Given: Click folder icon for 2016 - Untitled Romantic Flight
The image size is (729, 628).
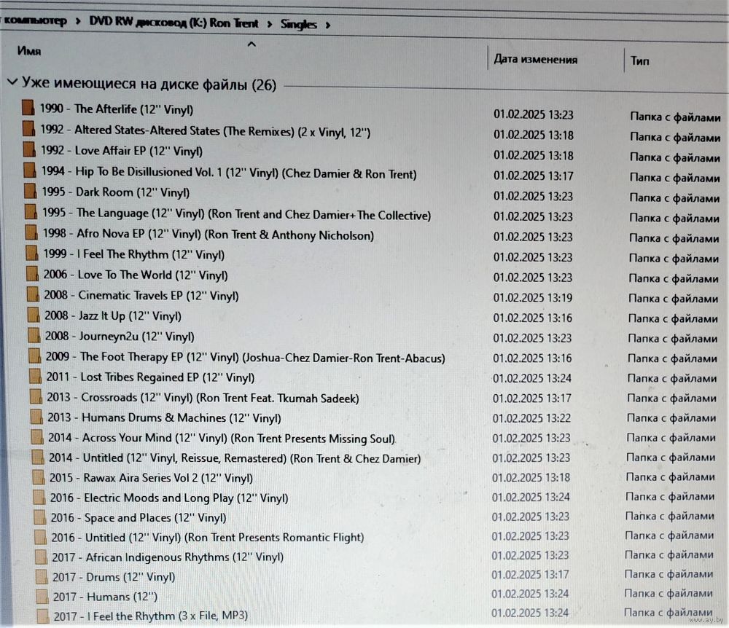Looking at the screenshot, I should tap(40, 537).
